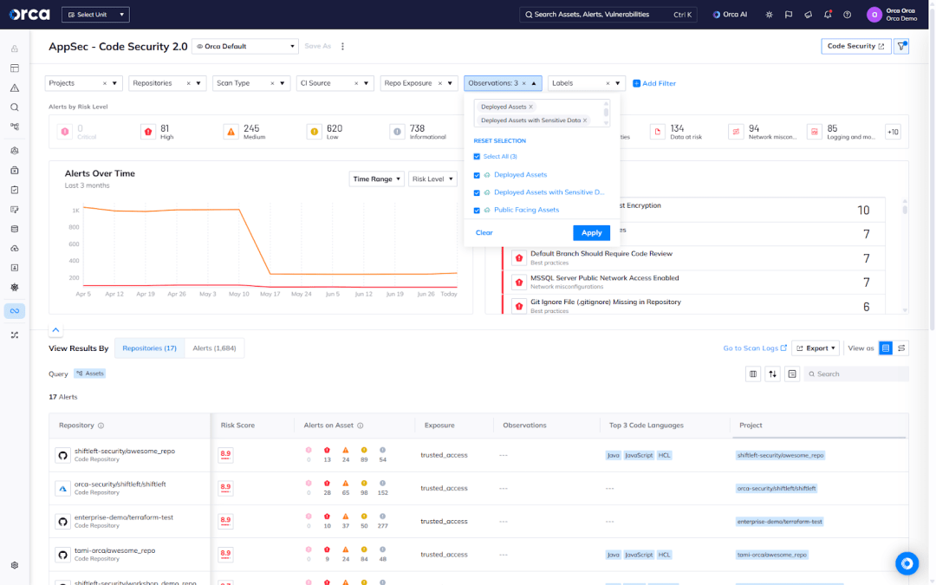This screenshot has height=585, width=936.
Task: Click RESET SELECTION link
Action: (500, 141)
